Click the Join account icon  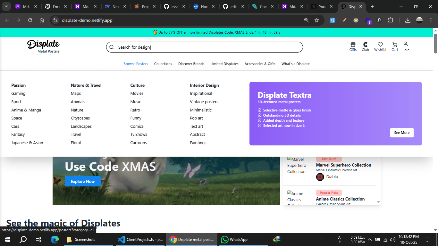406,46
